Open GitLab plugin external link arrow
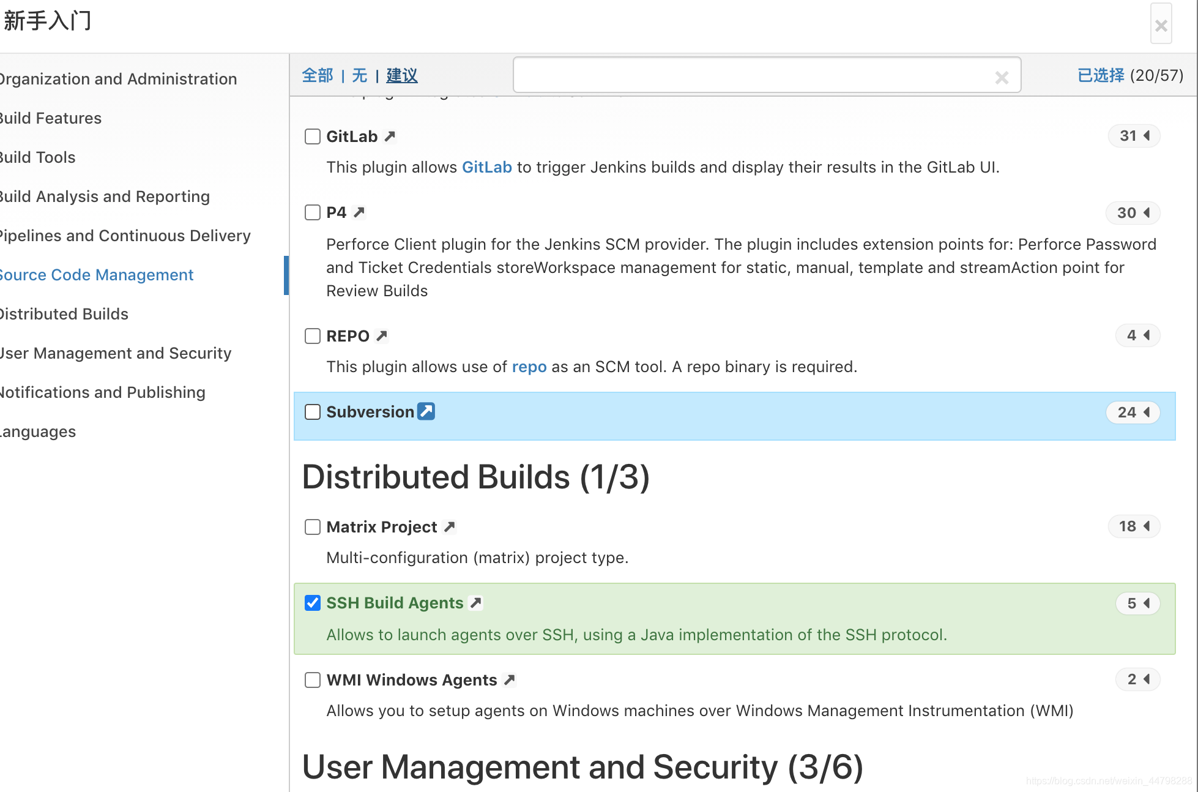The image size is (1198, 792). click(x=390, y=136)
